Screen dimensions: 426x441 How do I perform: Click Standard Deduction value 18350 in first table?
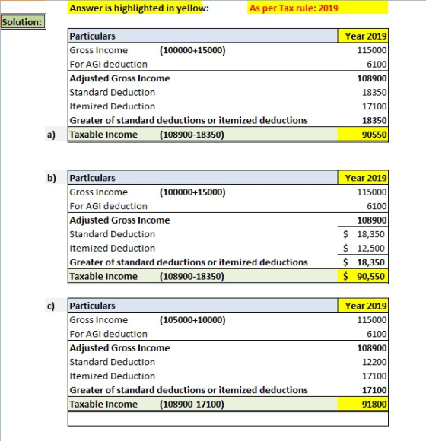click(374, 92)
